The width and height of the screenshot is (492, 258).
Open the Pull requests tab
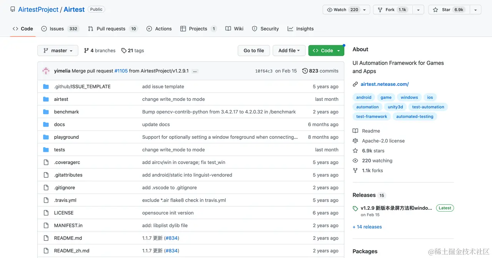coord(112,29)
